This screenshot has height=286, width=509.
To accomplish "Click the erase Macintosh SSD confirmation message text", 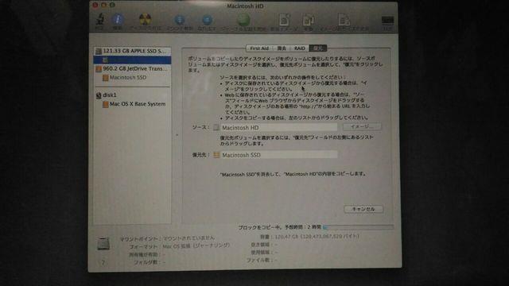I will click(x=293, y=174).
